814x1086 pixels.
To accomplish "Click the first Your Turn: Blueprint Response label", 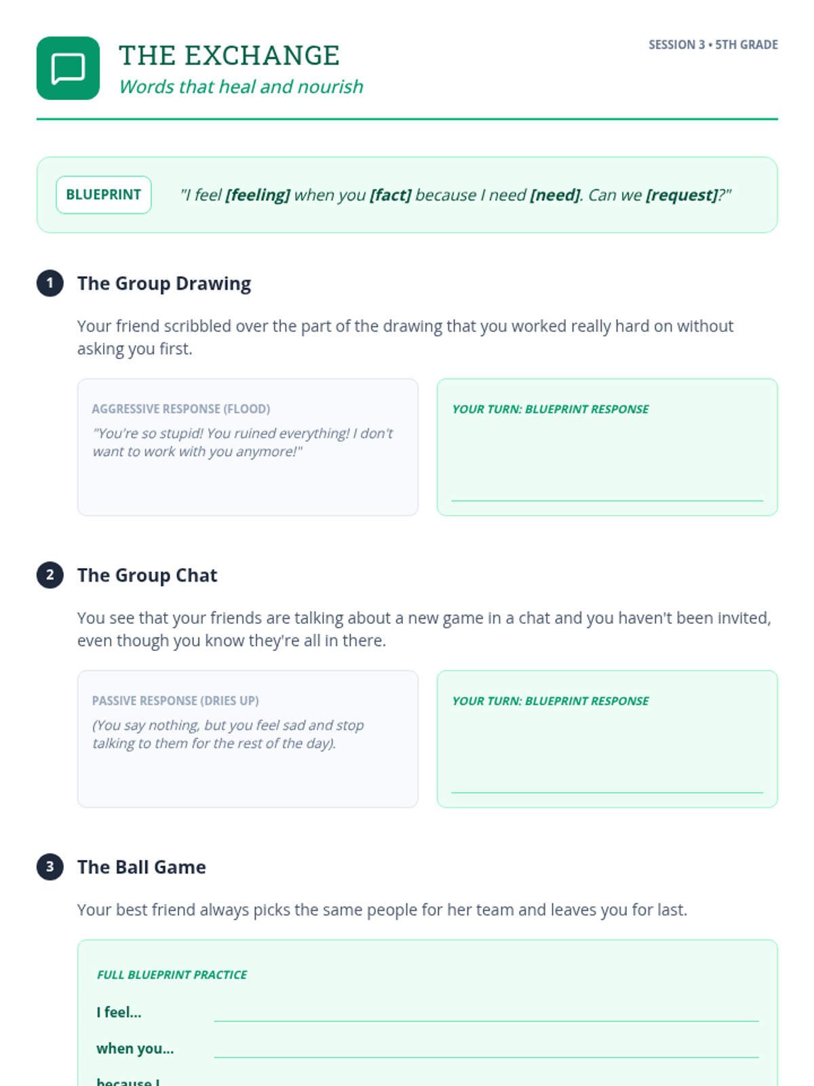I will pyautogui.click(x=550, y=409).
